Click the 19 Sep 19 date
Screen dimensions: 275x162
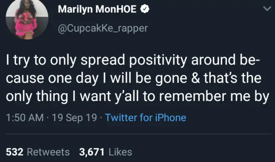coord(74,117)
